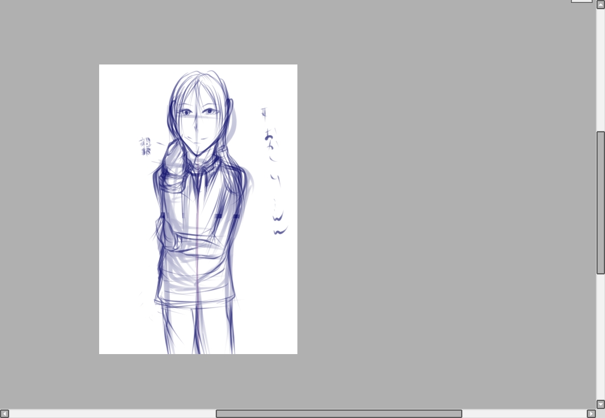Click the vertical scrollbar up arrow
605x418 pixels.
[600, 4]
